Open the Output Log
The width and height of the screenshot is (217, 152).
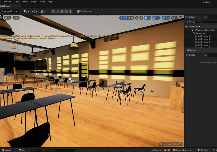pos(9,150)
